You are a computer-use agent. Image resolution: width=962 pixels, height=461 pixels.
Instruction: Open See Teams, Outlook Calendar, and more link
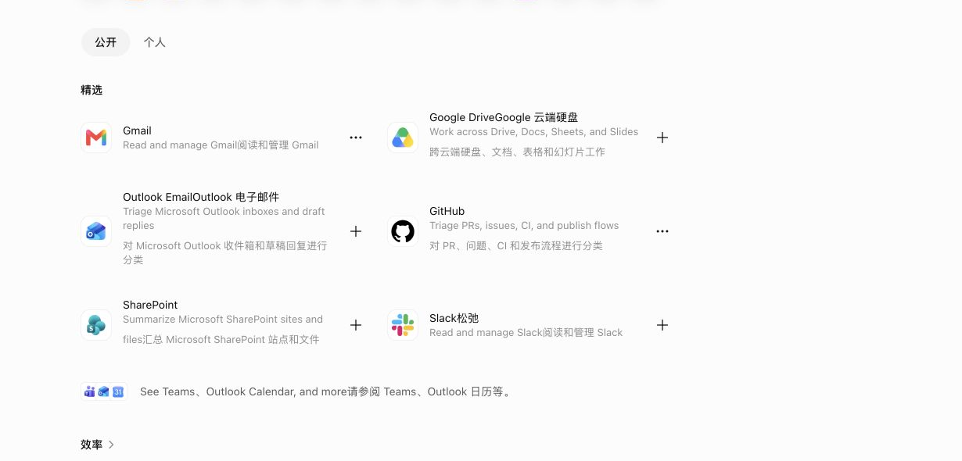click(327, 391)
